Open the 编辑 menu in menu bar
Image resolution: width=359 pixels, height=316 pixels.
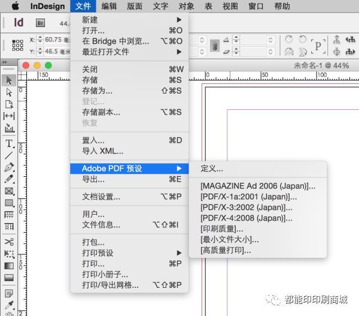point(109,7)
